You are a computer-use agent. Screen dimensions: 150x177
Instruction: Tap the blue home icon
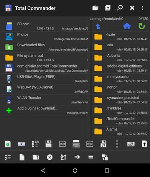(127, 26)
